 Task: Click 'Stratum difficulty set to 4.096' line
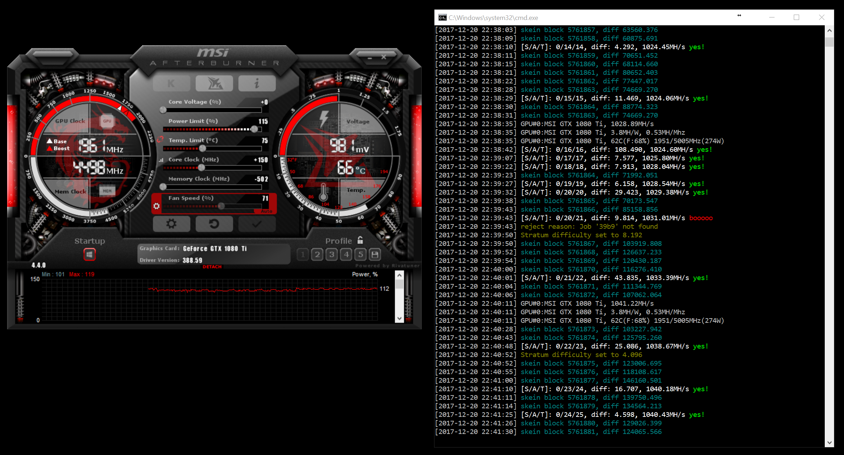click(581, 355)
